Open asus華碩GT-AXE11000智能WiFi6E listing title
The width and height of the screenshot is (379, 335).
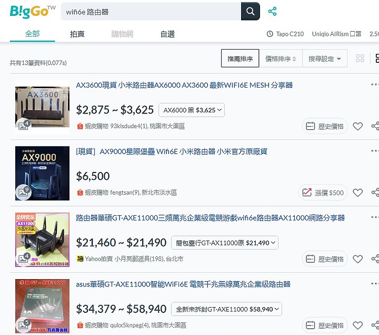[x=183, y=284]
